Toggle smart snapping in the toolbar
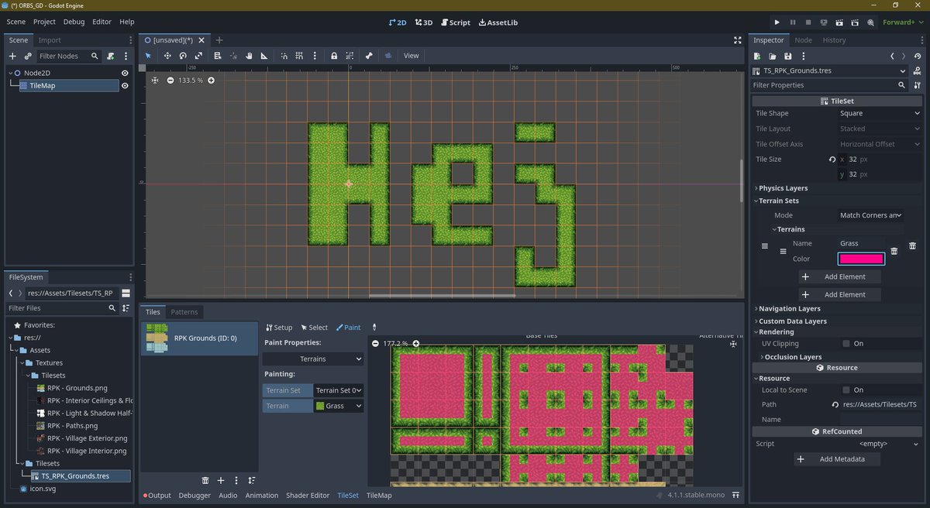Viewport: 930px width, 508px height. pos(285,56)
